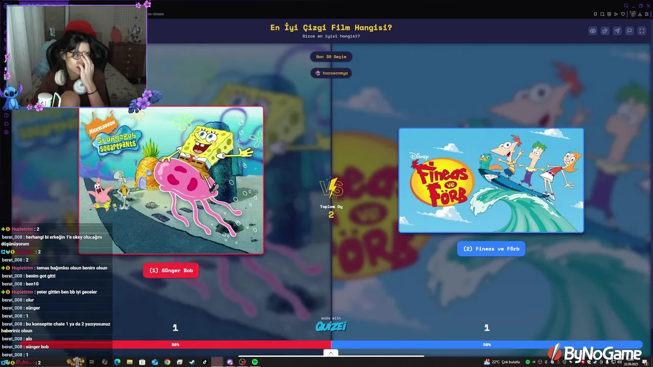The height and width of the screenshot is (367, 653).
Task: Open Copilot from the taskbar
Action: (105, 362)
